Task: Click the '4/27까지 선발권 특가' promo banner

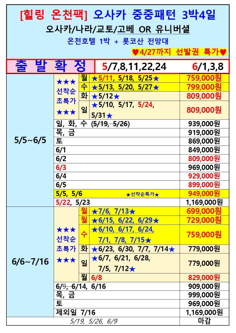Action: [x=179, y=52]
